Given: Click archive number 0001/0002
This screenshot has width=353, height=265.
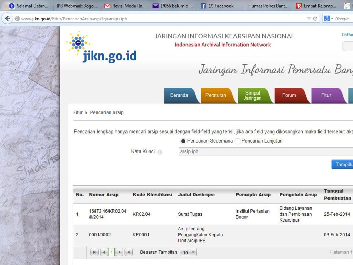Looking at the screenshot, I should pos(100,235).
